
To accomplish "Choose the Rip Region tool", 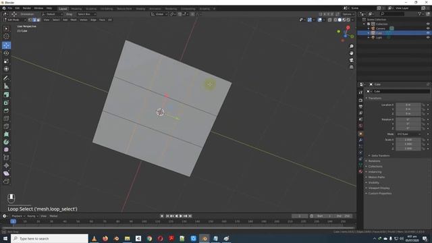I will tap(6, 182).
